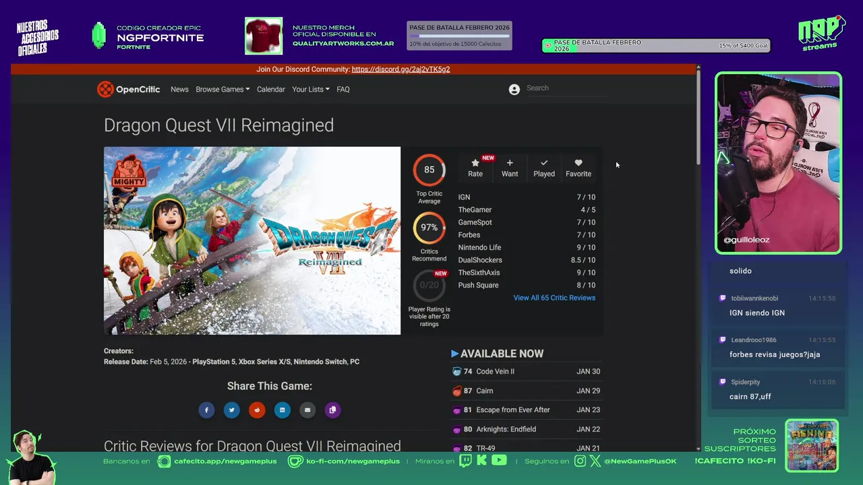Click the Mighty badge on cover art
This screenshot has width=863, height=485.
[129, 171]
